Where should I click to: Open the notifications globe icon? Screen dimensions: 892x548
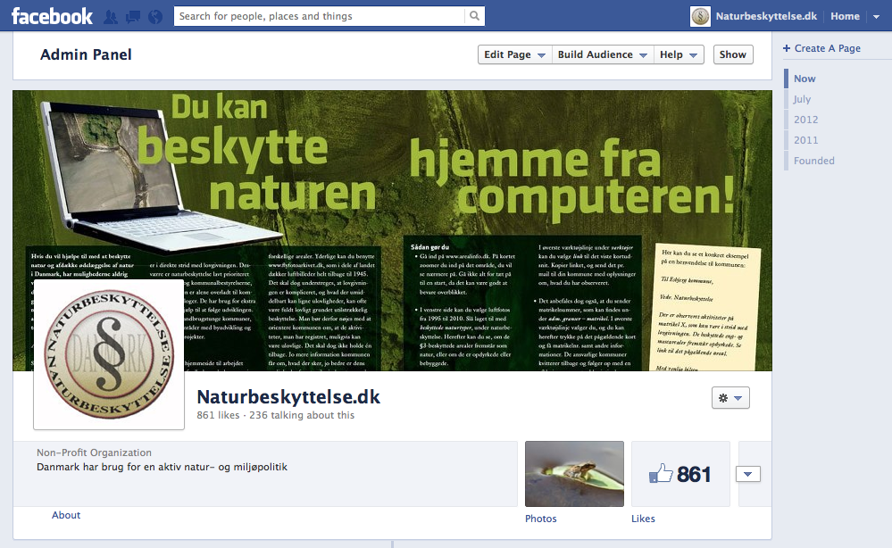click(x=155, y=17)
